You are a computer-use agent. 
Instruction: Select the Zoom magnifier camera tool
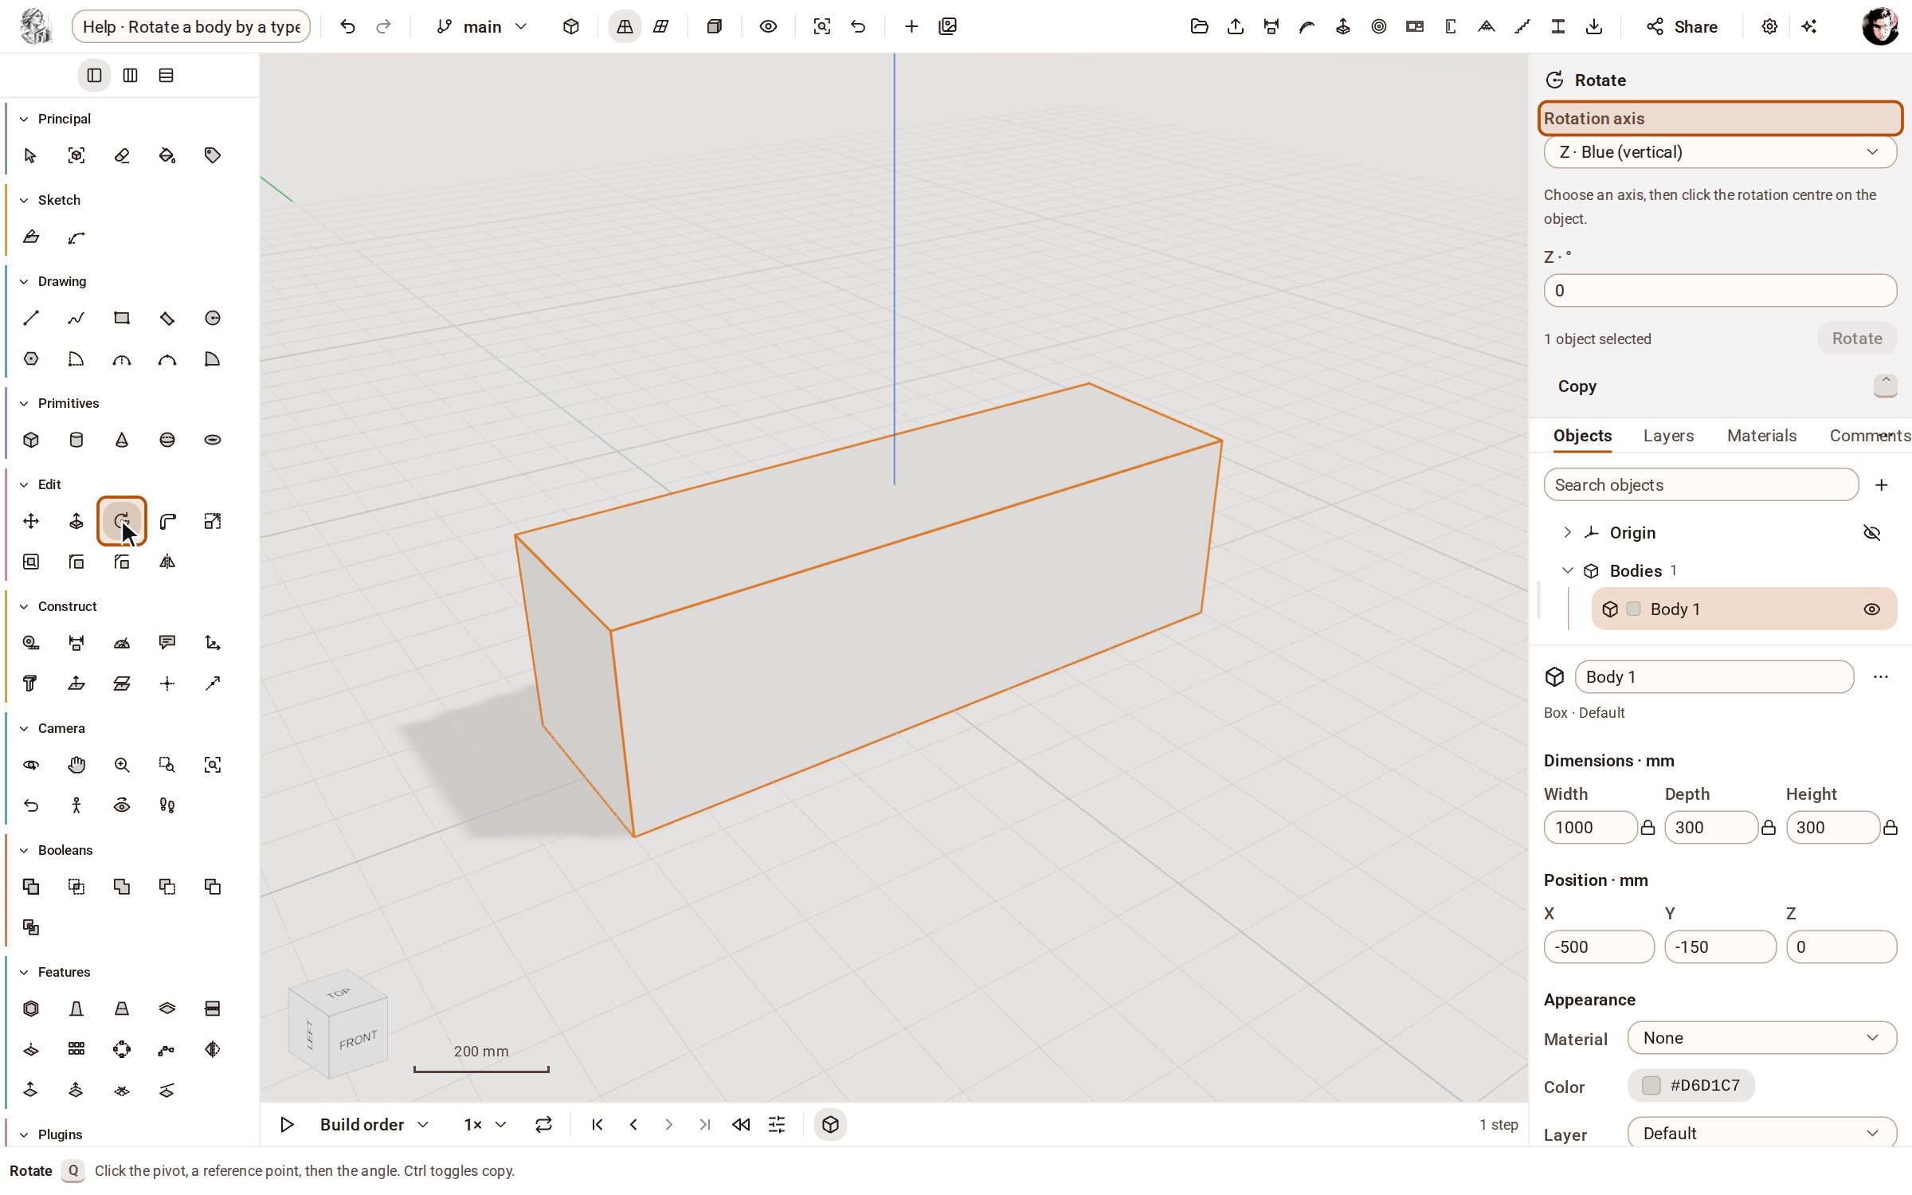click(122, 765)
